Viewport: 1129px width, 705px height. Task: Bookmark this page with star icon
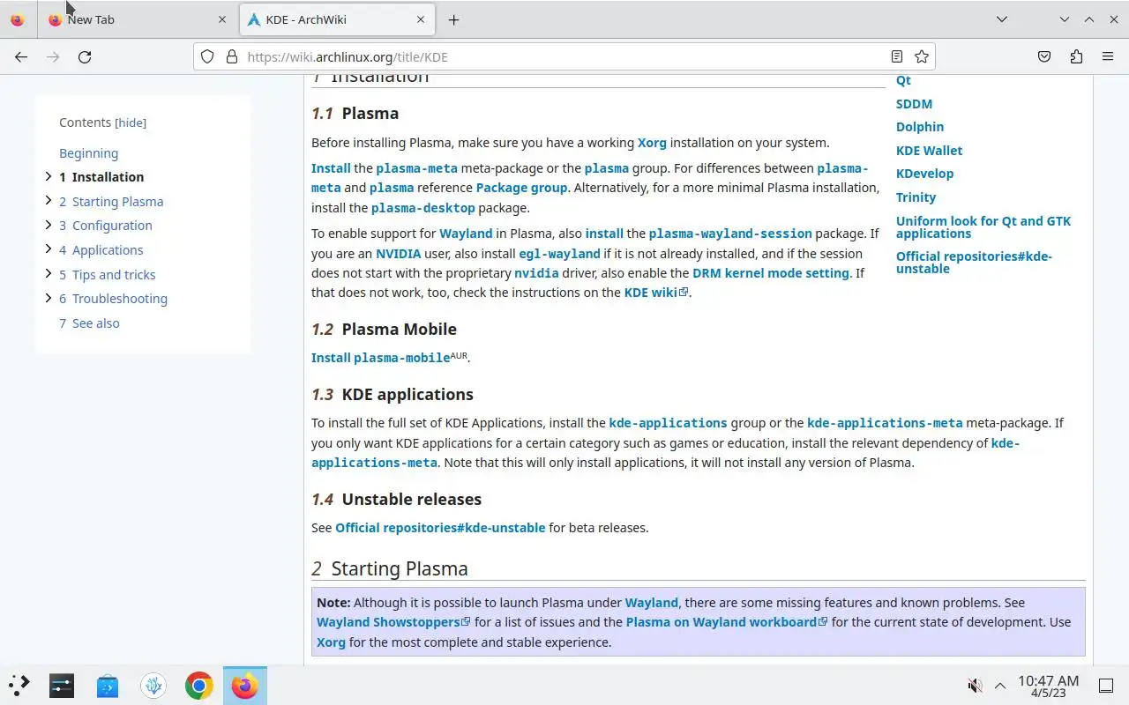coord(922,56)
